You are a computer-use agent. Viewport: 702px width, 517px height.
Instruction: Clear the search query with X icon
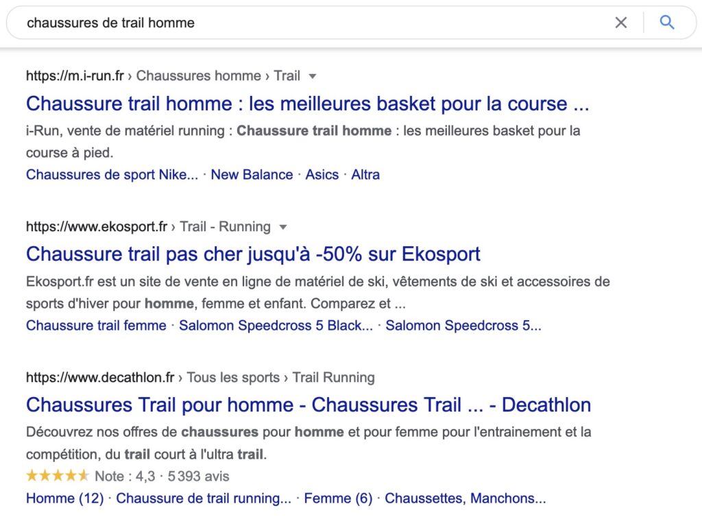(620, 23)
